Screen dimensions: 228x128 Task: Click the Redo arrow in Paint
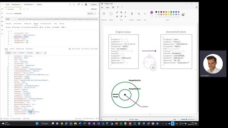click(x=122, y=7)
